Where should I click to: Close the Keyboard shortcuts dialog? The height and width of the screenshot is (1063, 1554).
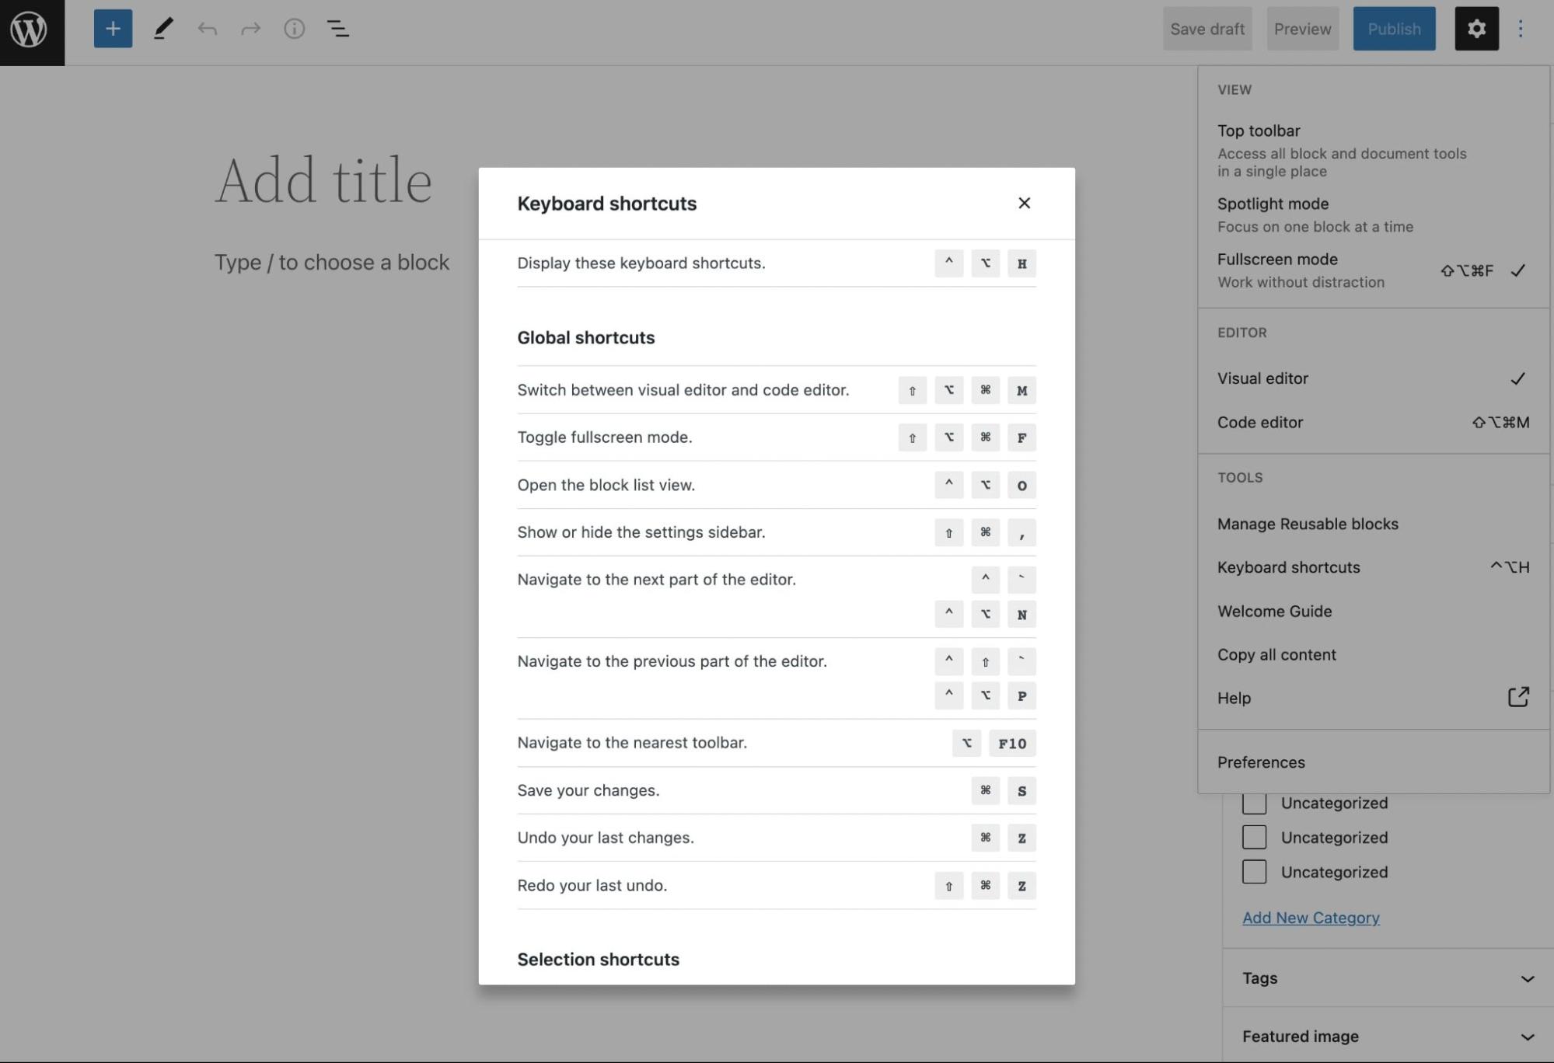[1023, 203]
